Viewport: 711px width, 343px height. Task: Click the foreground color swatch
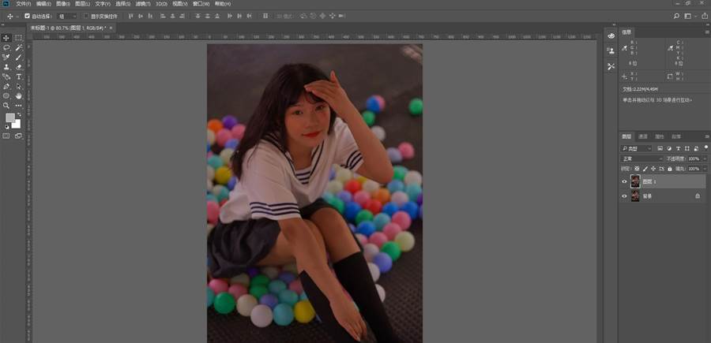pos(10,118)
